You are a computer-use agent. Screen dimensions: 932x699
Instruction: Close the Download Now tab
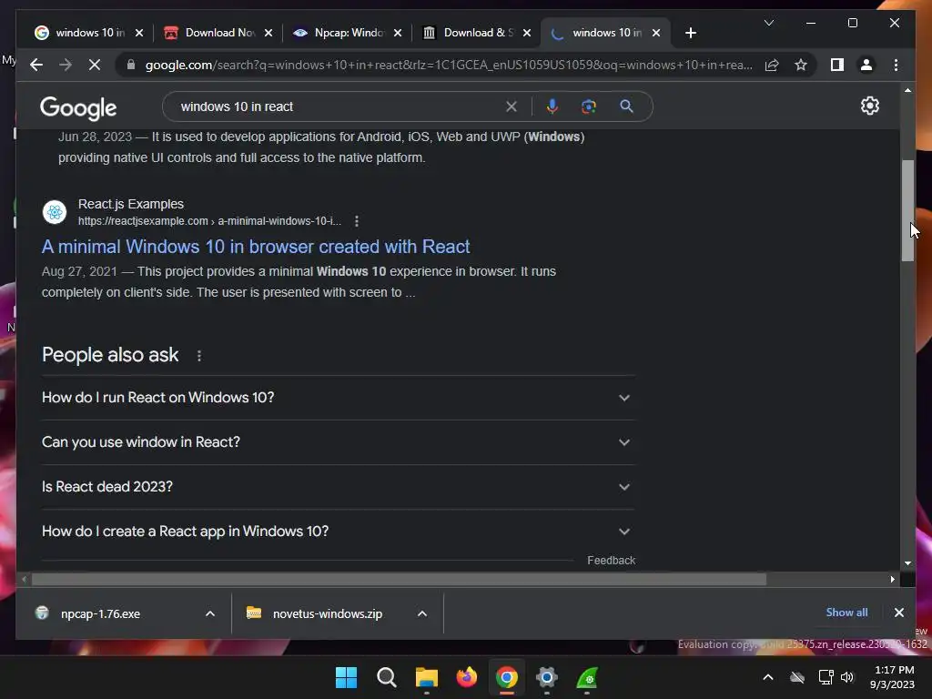[x=268, y=33]
